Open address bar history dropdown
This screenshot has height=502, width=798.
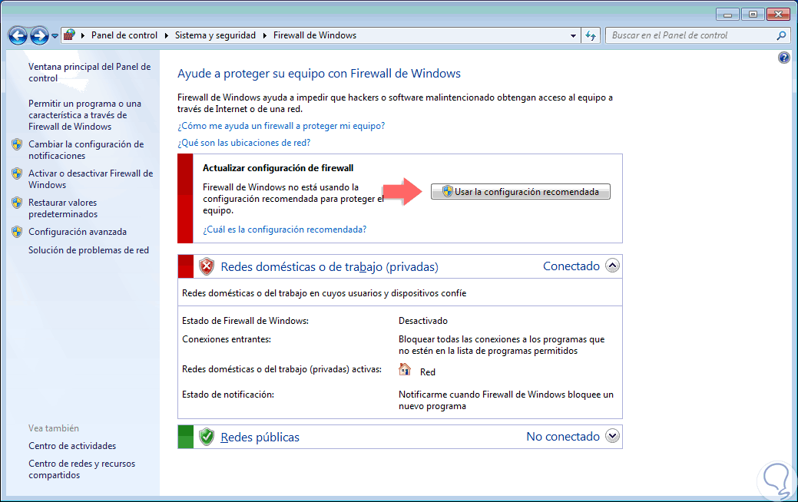573,35
